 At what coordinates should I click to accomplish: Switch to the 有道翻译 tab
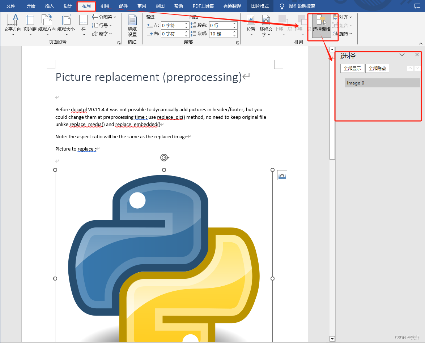pyautogui.click(x=232, y=6)
